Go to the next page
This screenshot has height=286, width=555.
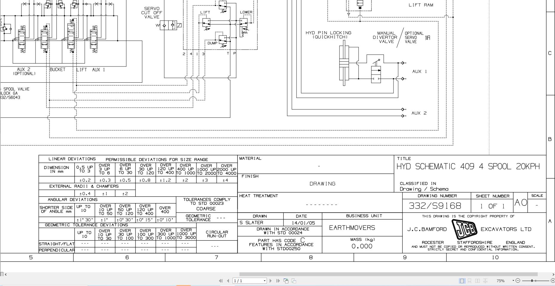tap(270, 281)
